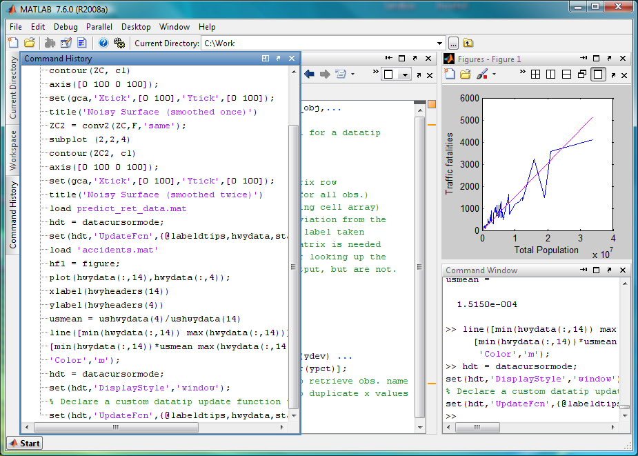Launch the GUIDE tool from the toolbar
Screen dimensions: 638x456
tap(66, 43)
